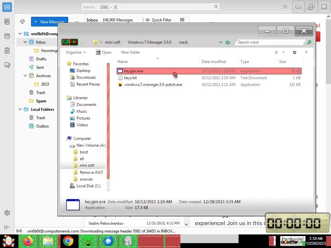
Task: Sort by Size column header
Action: [x=290, y=62]
